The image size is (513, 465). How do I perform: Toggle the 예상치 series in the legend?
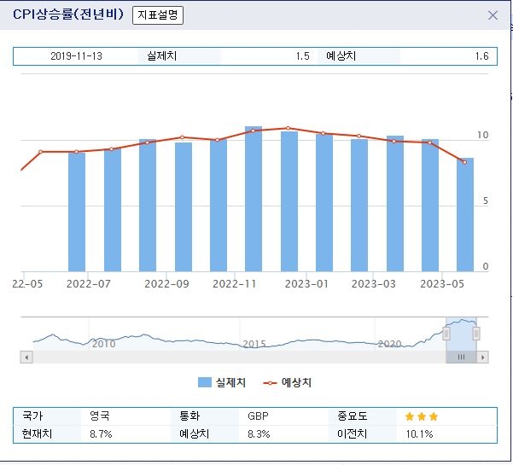tap(288, 382)
